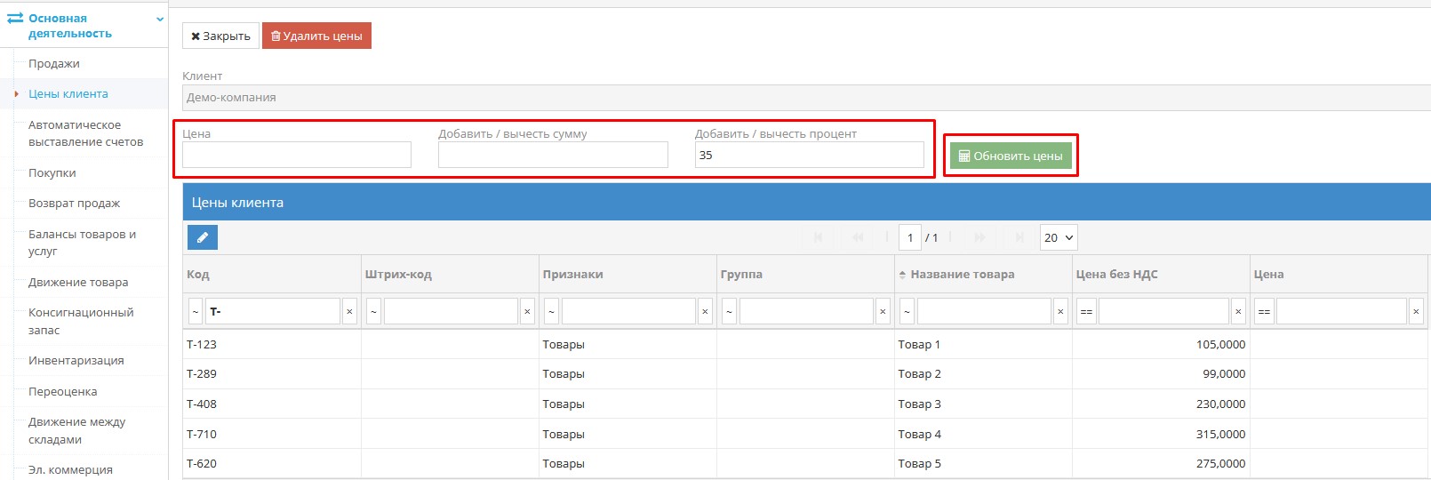This screenshot has height=480, width=1431.
Task: Jump to last page in pager
Action: [x=1019, y=237]
